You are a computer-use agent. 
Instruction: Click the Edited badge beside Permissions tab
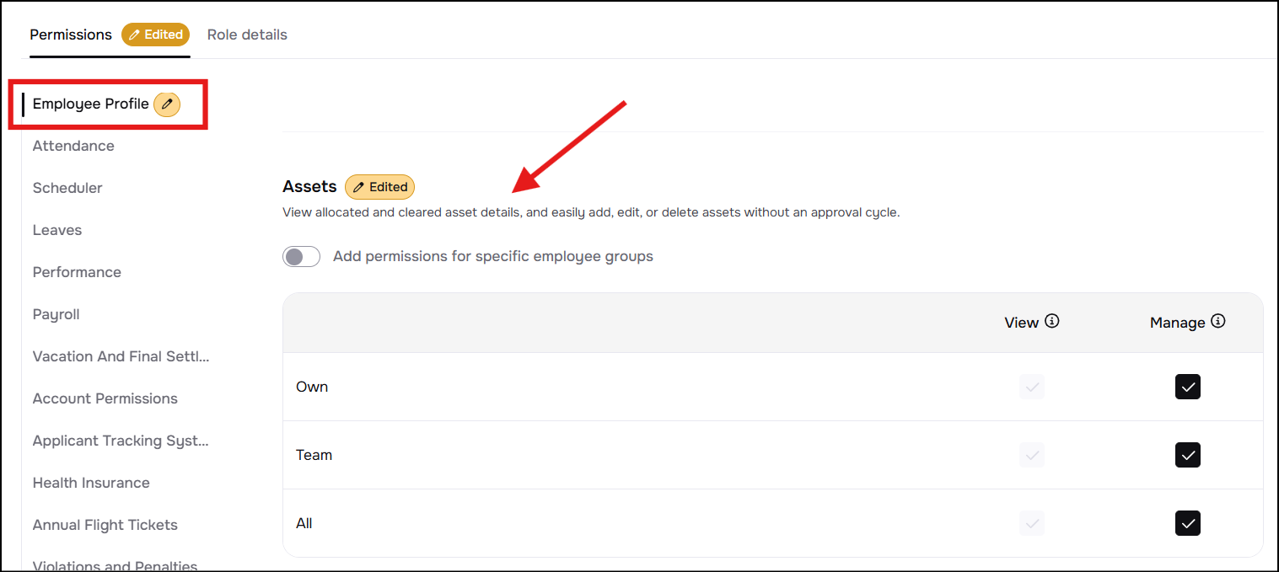156,35
